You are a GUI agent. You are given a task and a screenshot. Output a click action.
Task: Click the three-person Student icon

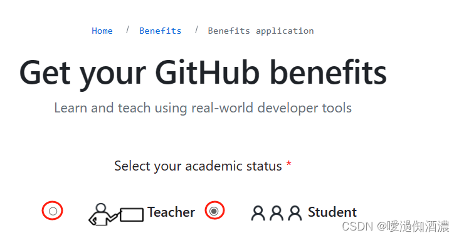point(277,213)
